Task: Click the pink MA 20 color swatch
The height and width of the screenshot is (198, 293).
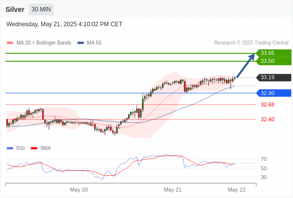Action: tap(10, 43)
